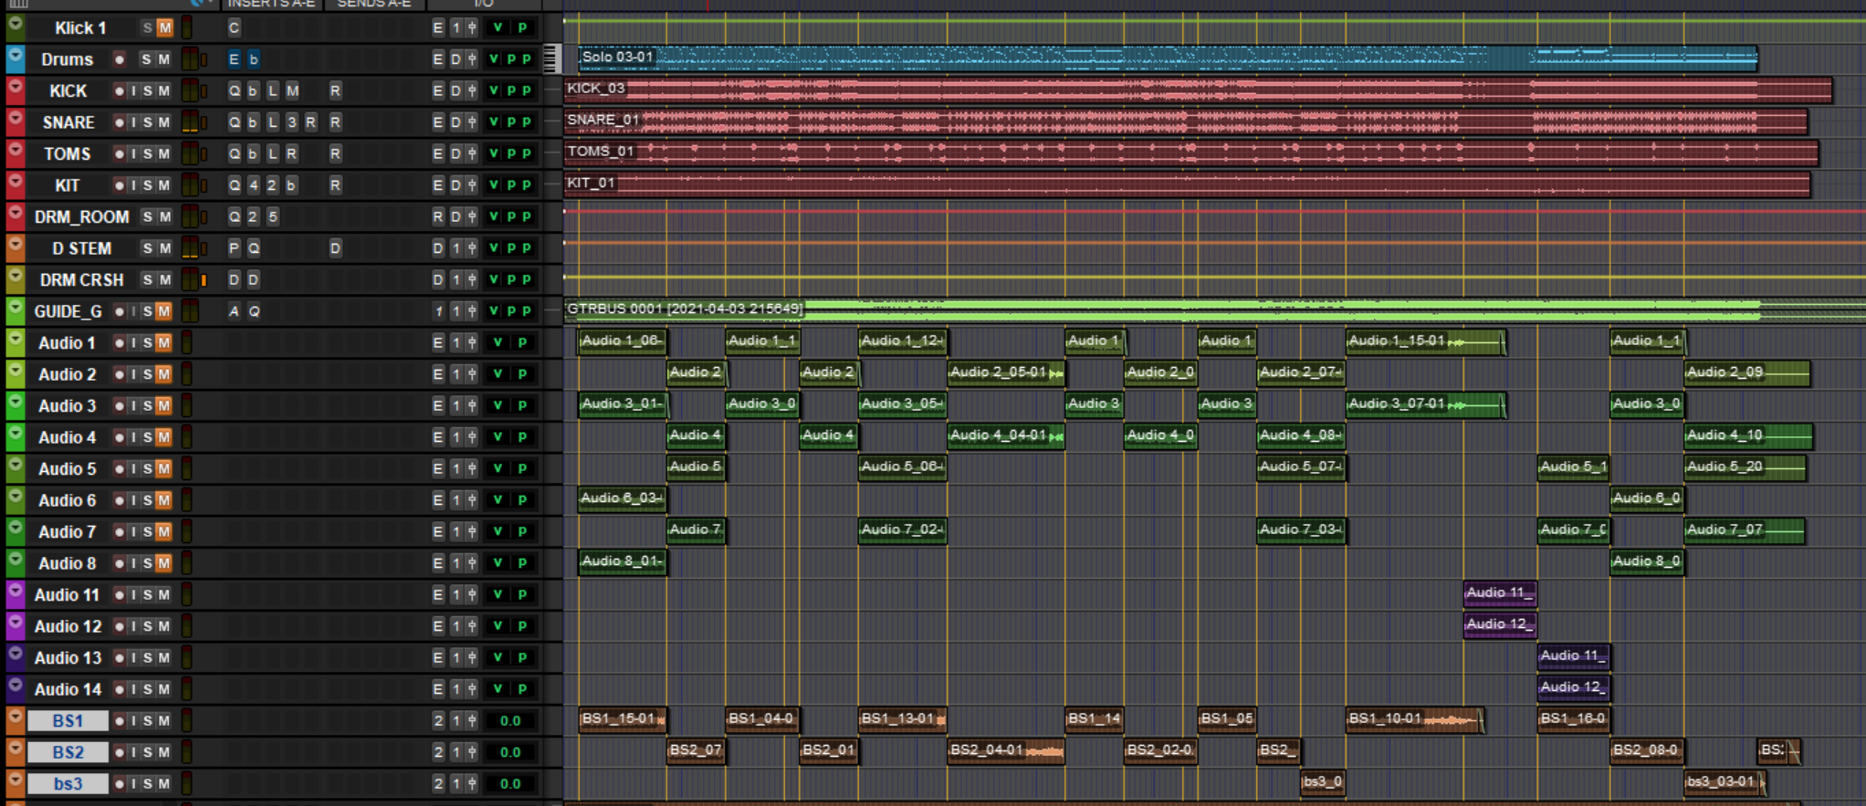The image size is (1866, 806).
Task: Open the R send on KIT track
Action: [x=335, y=185]
